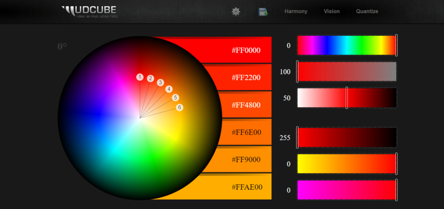Click the rainbow hue slider
The width and height of the screenshot is (444, 209).
click(347, 45)
